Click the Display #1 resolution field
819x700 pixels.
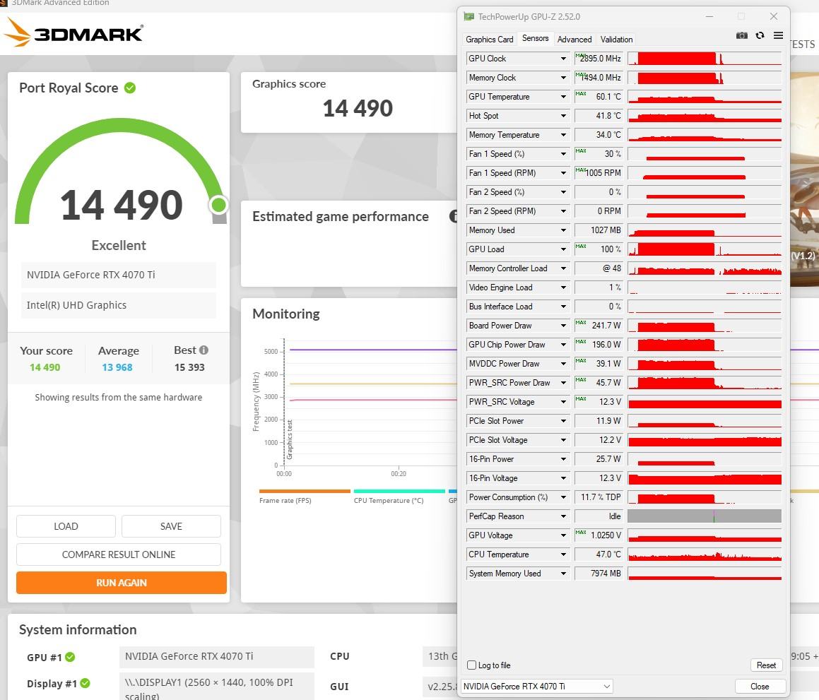[x=217, y=687]
